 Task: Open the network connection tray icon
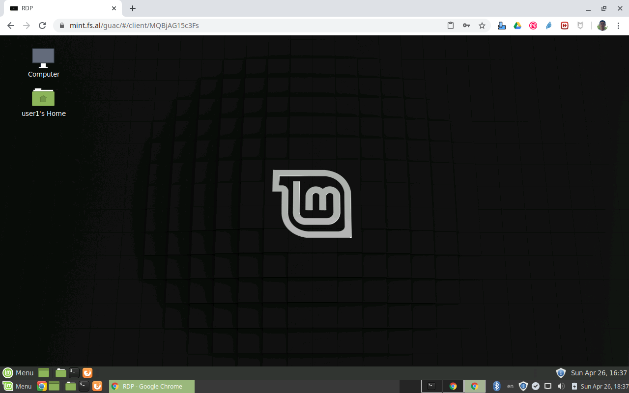click(x=548, y=386)
